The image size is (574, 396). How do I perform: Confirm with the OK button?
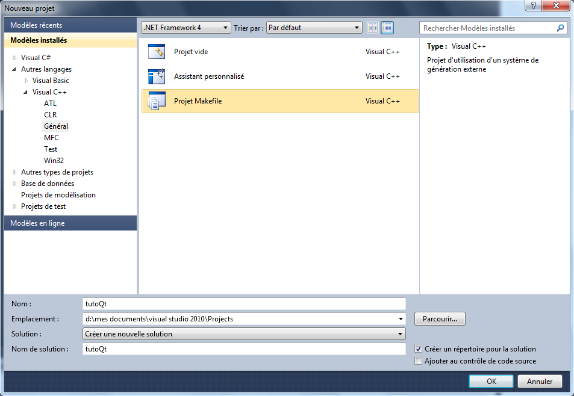(x=491, y=381)
